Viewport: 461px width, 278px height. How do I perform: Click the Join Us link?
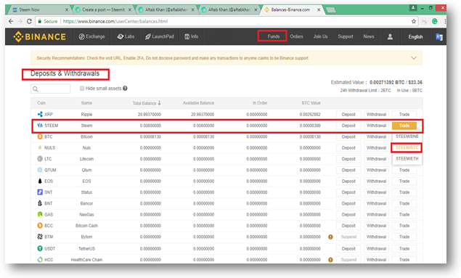320,36
